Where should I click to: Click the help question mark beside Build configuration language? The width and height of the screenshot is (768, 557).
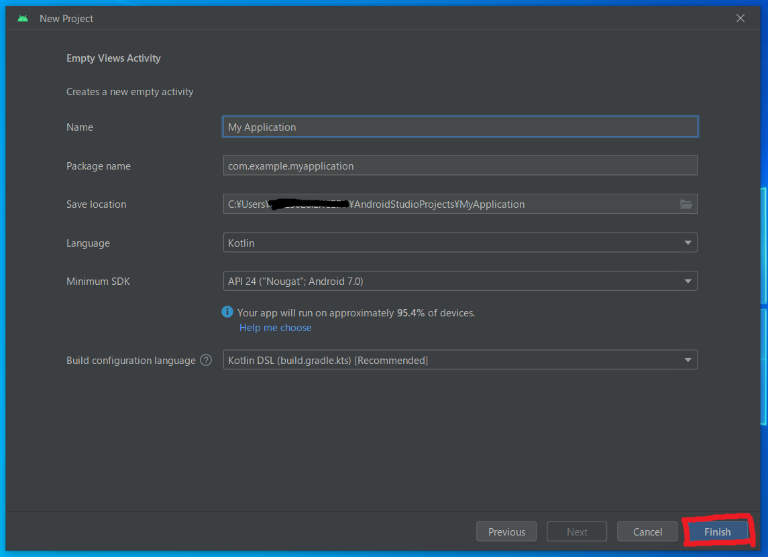206,360
